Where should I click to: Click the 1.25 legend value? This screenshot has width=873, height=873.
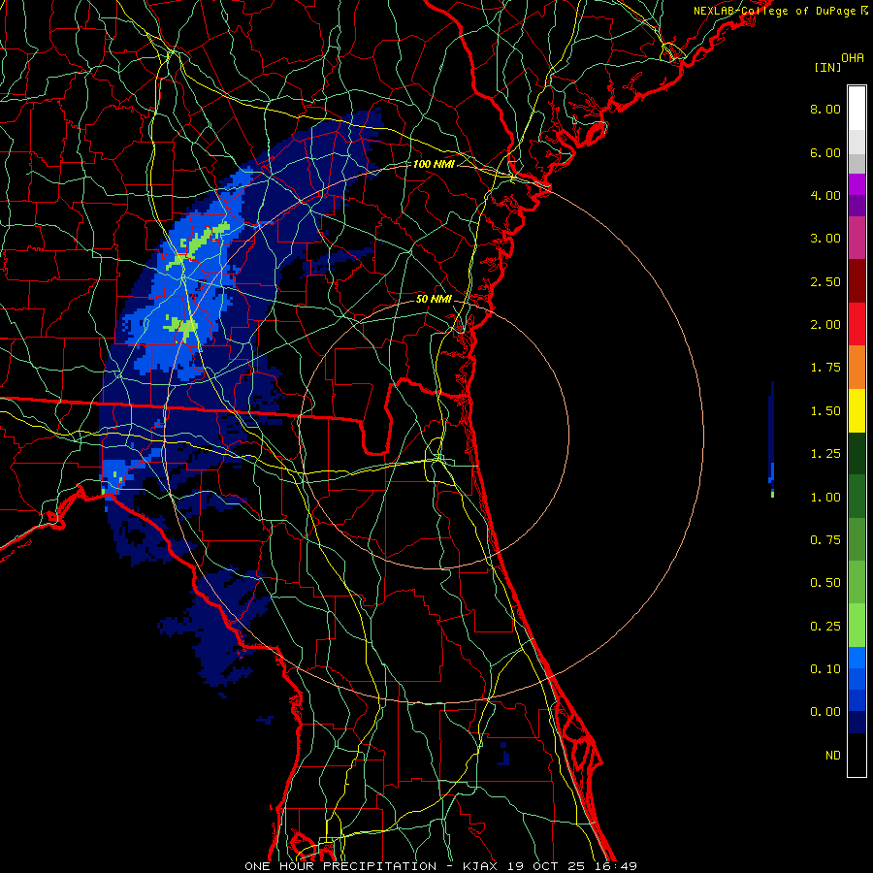coord(825,454)
